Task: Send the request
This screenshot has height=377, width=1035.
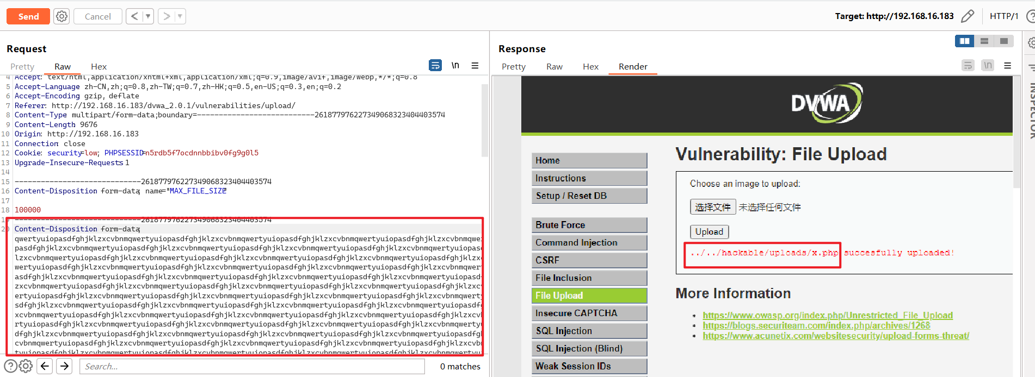Action: click(x=28, y=16)
